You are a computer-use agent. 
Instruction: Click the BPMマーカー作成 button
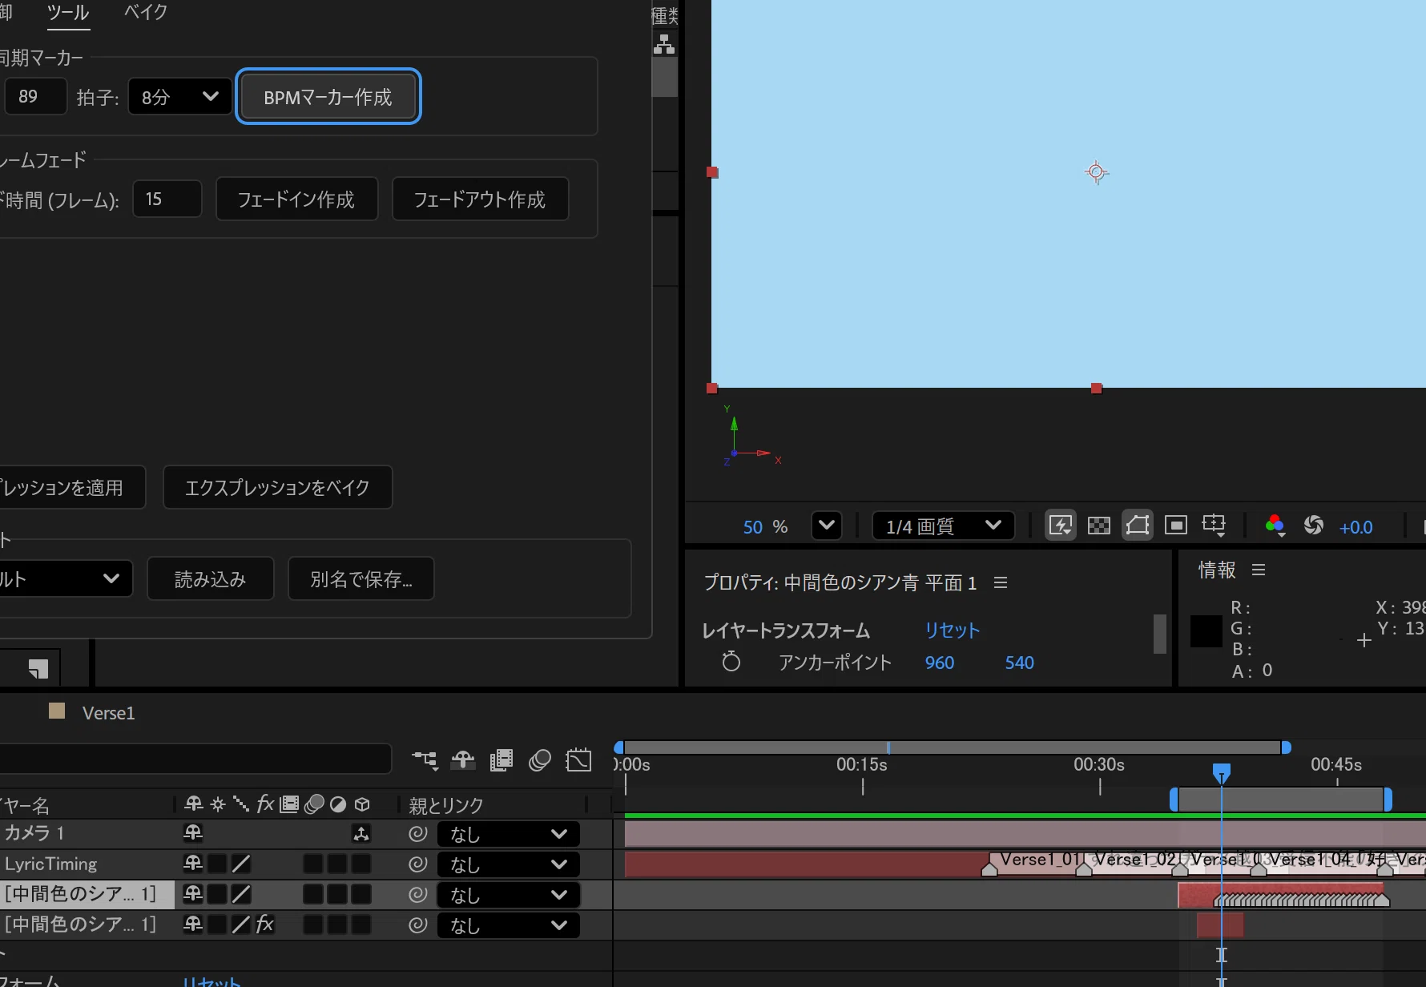click(x=328, y=97)
